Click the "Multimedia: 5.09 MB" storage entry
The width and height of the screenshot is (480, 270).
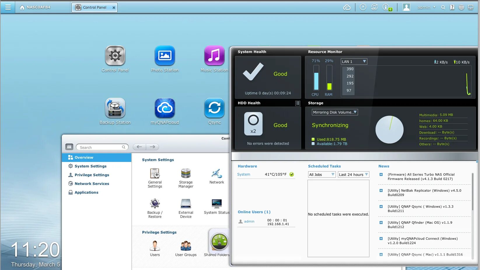[436, 115]
